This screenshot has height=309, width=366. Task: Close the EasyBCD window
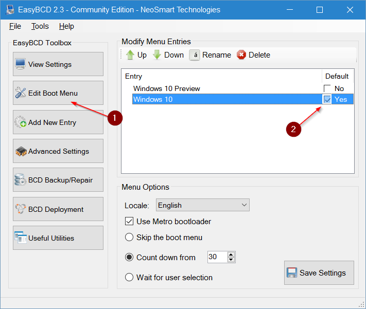(x=350, y=10)
